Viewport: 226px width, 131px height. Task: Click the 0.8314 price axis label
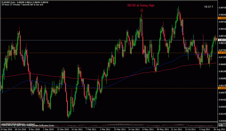pyautogui.click(x=222, y=114)
